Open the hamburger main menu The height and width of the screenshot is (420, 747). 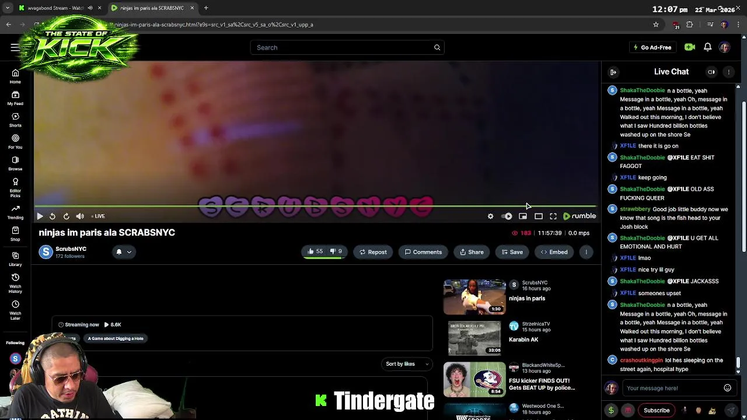tap(15, 47)
